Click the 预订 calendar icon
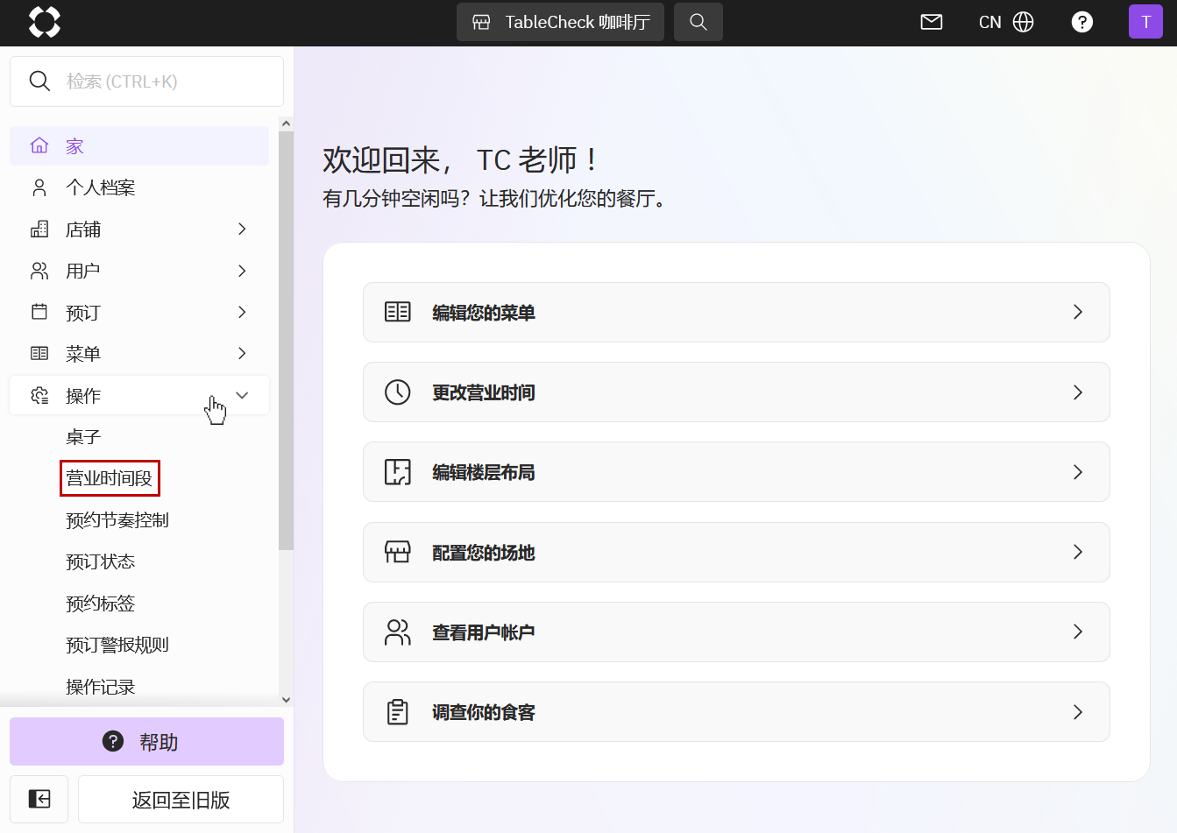Screen dimensions: 1177x833 39,312
